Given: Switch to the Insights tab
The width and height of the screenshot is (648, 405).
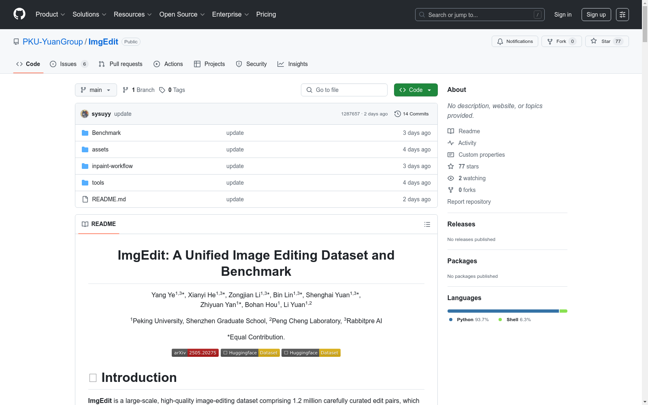Looking at the screenshot, I should pos(293,64).
